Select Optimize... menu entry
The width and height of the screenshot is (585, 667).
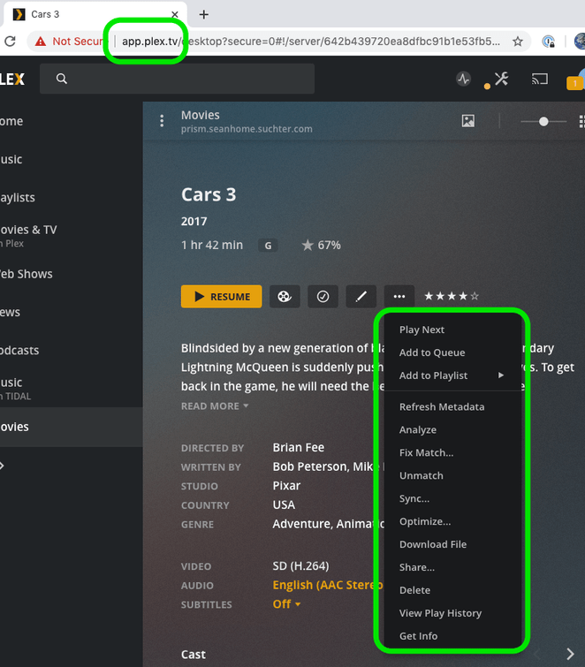pos(452,522)
